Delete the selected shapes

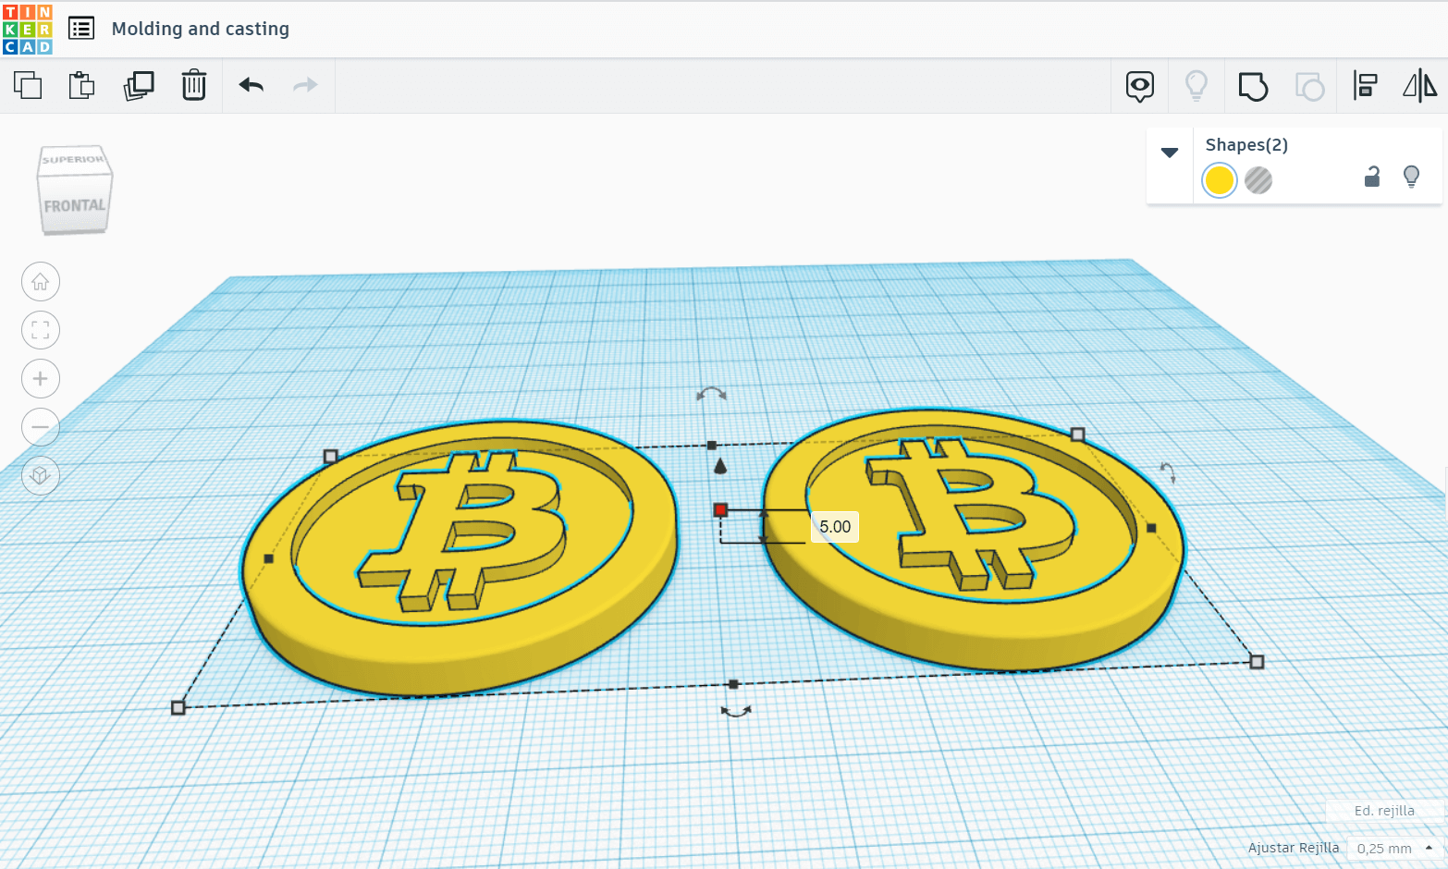tap(194, 85)
